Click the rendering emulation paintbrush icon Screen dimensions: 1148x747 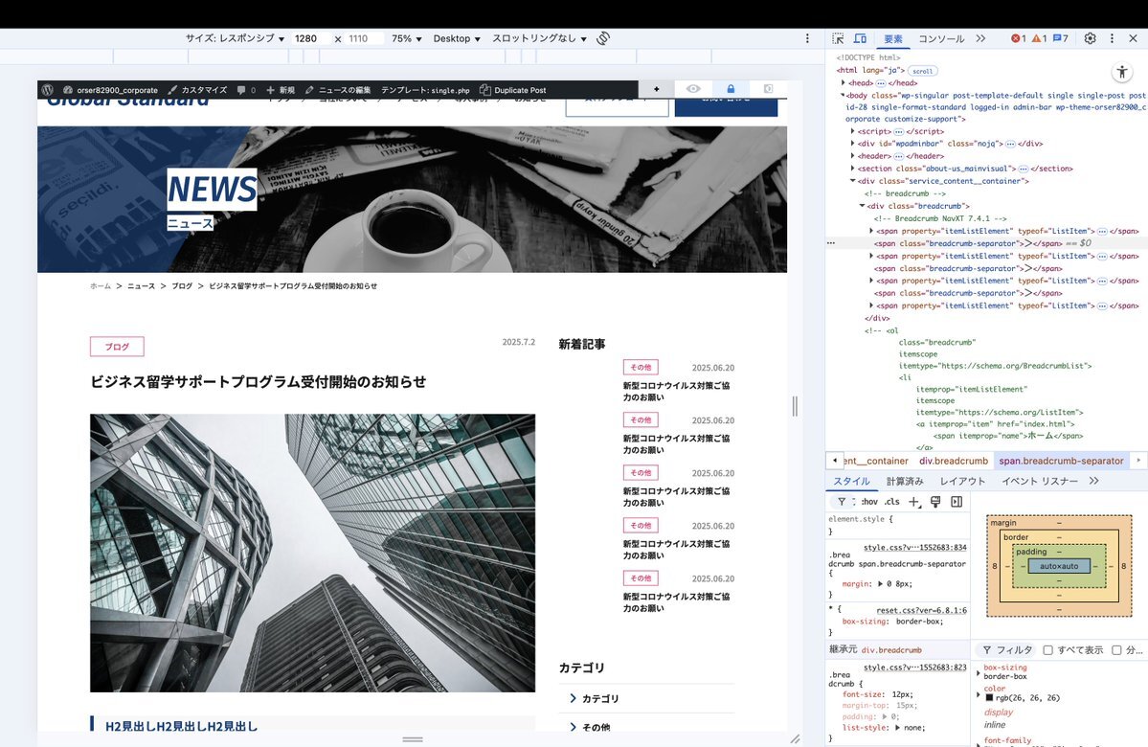(x=934, y=502)
